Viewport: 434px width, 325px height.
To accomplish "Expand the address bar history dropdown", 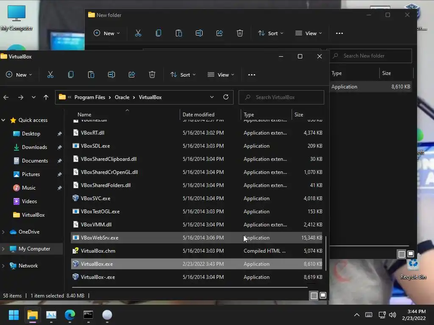I will 212,97.
